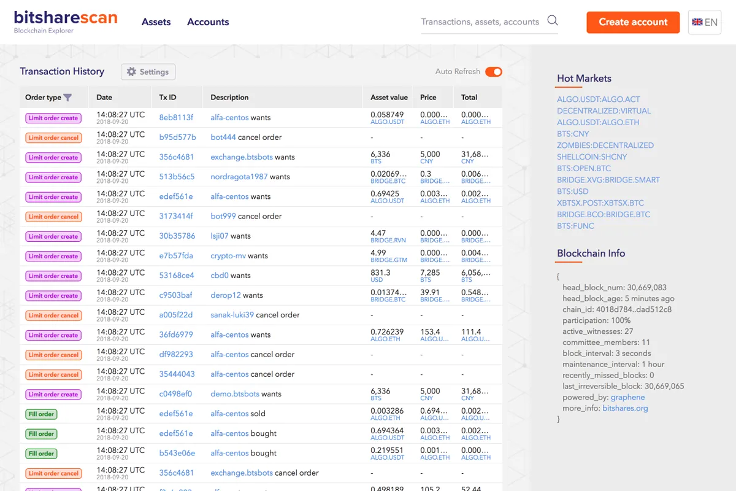Open transaction b95d577b

(177, 137)
